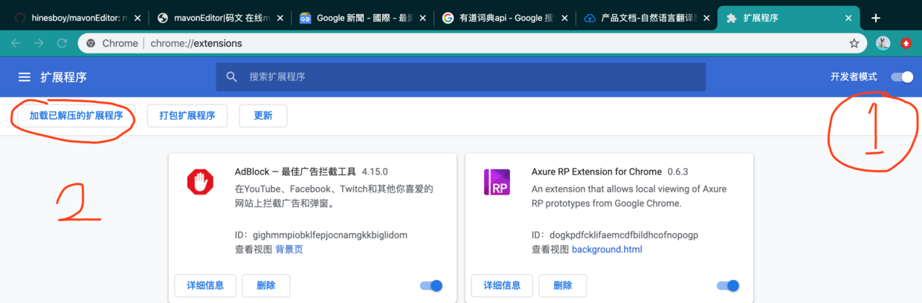Image resolution: width=922 pixels, height=303 pixels.
Task: Open 详细信息 for AdBlock
Action: point(205,286)
